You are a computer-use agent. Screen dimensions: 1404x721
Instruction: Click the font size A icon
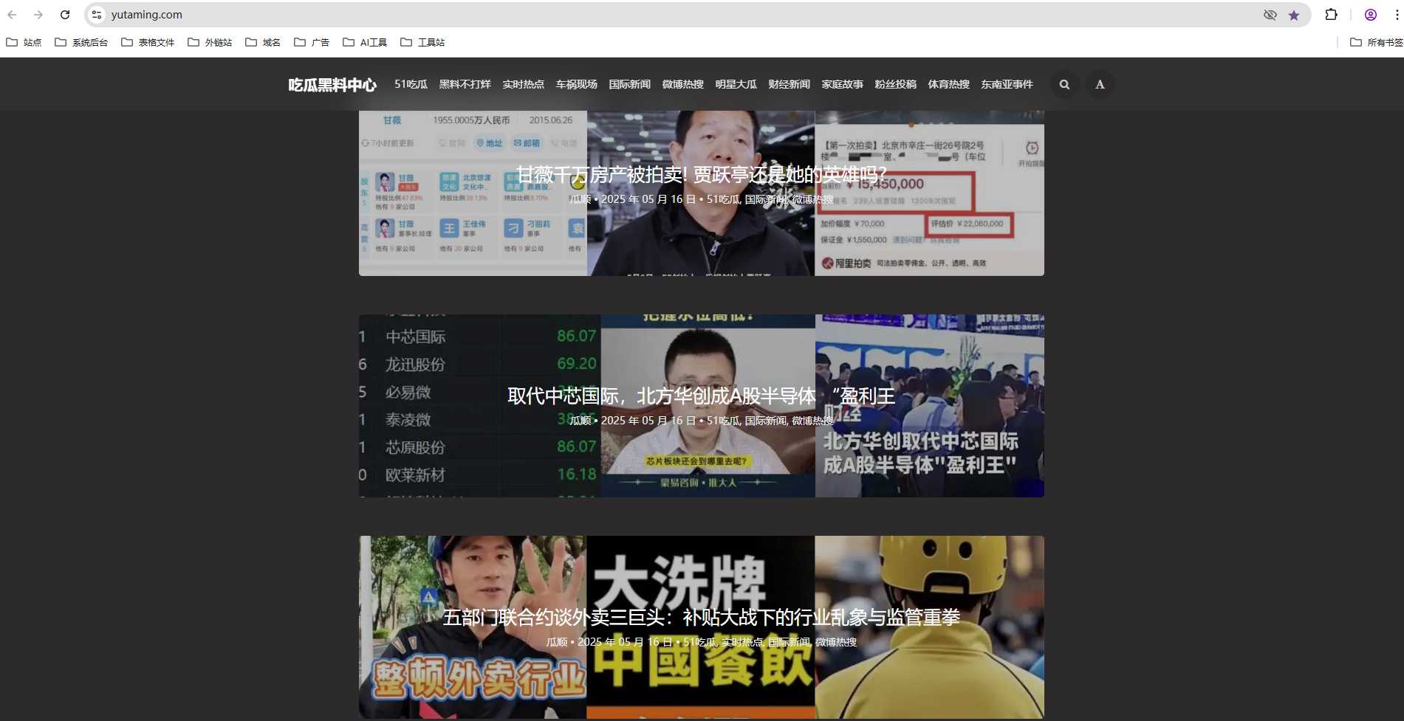[1100, 84]
